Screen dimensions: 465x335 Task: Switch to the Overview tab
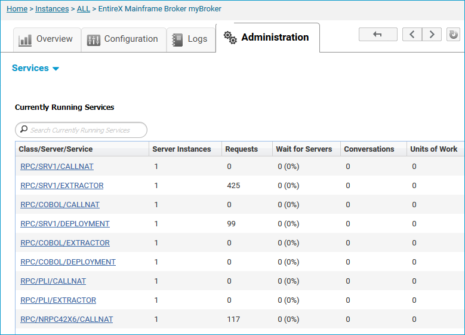(x=47, y=40)
